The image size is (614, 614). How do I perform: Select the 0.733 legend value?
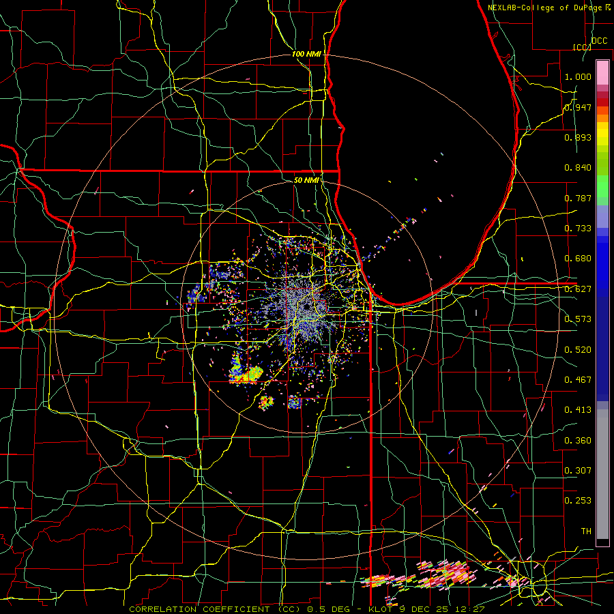(x=578, y=229)
